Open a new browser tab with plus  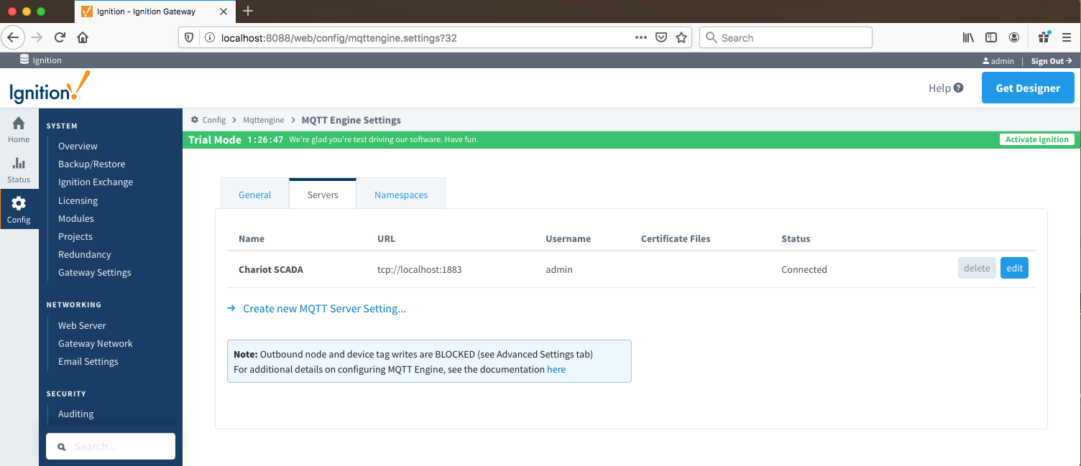pos(248,11)
